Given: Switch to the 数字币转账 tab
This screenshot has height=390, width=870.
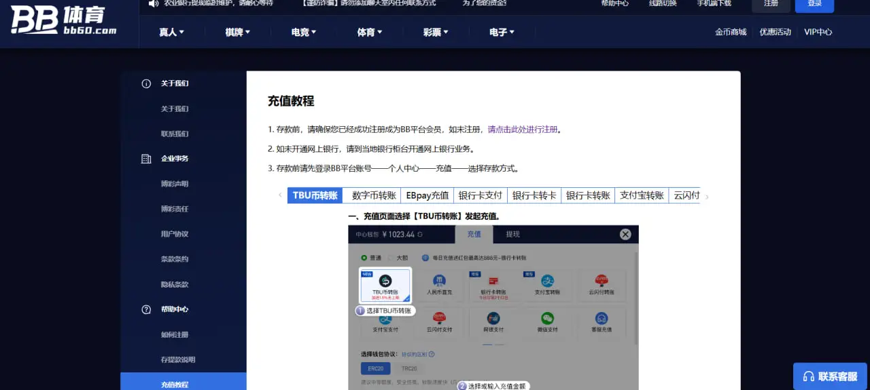Looking at the screenshot, I should pos(374,195).
